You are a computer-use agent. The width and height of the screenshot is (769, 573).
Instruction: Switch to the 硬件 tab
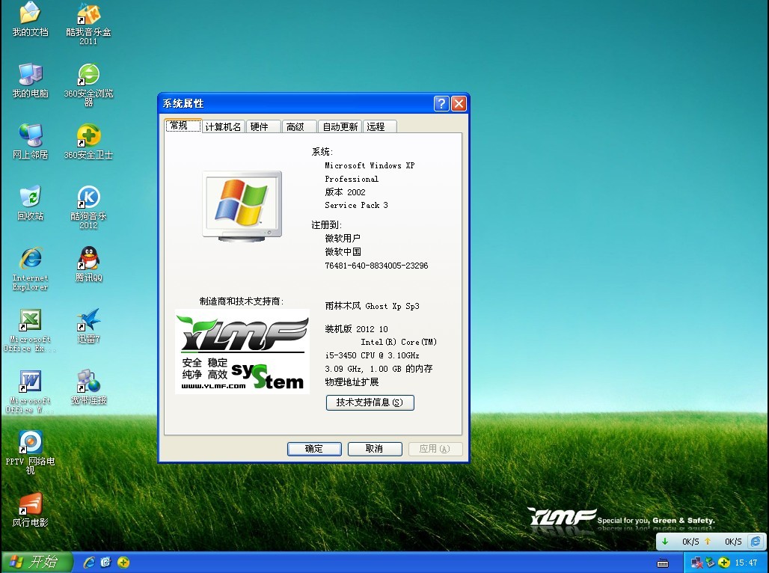263,126
